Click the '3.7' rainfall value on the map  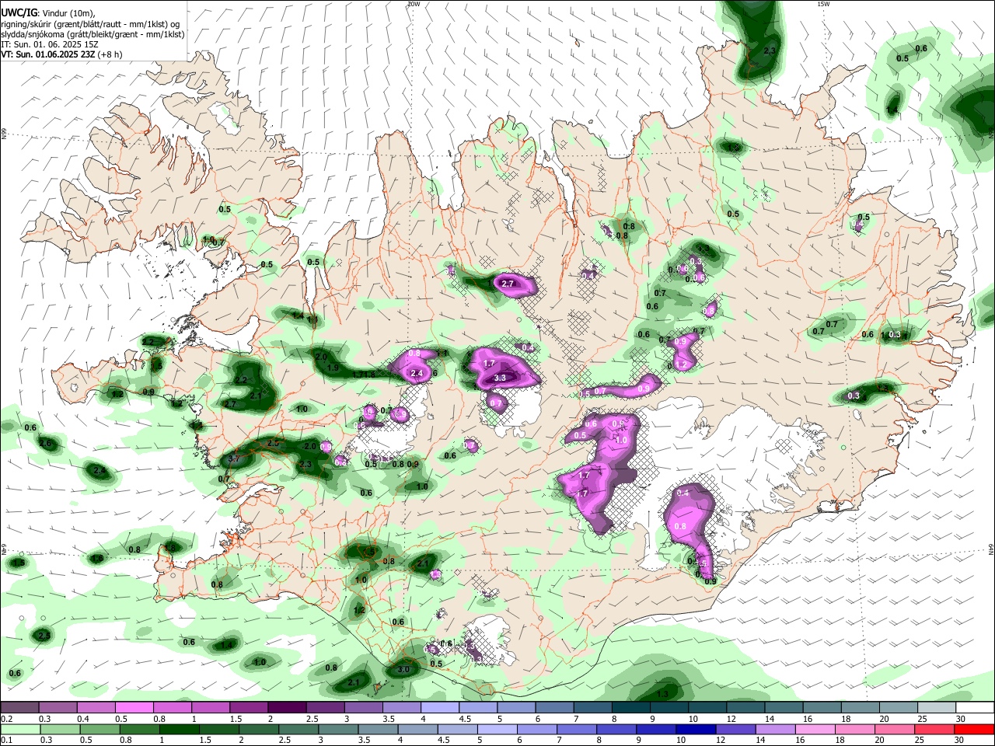pos(233,459)
